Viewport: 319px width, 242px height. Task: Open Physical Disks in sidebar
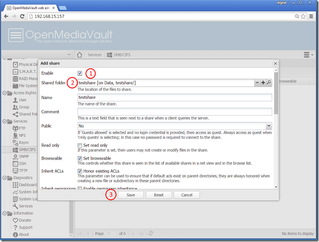[x=25, y=65]
